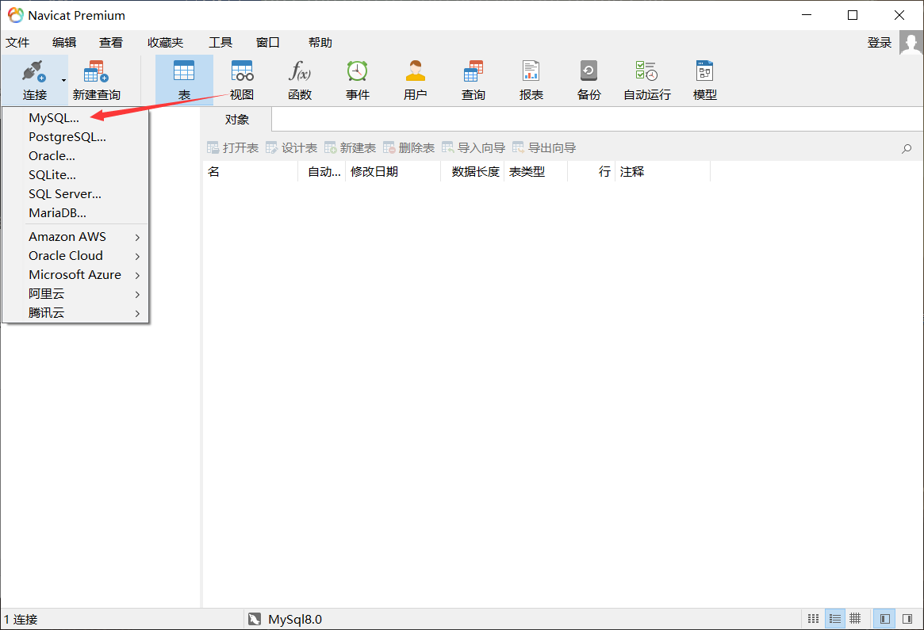Viewport: 924px width, 630px height.
Task: Click the user avatar icon
Action: point(911,43)
